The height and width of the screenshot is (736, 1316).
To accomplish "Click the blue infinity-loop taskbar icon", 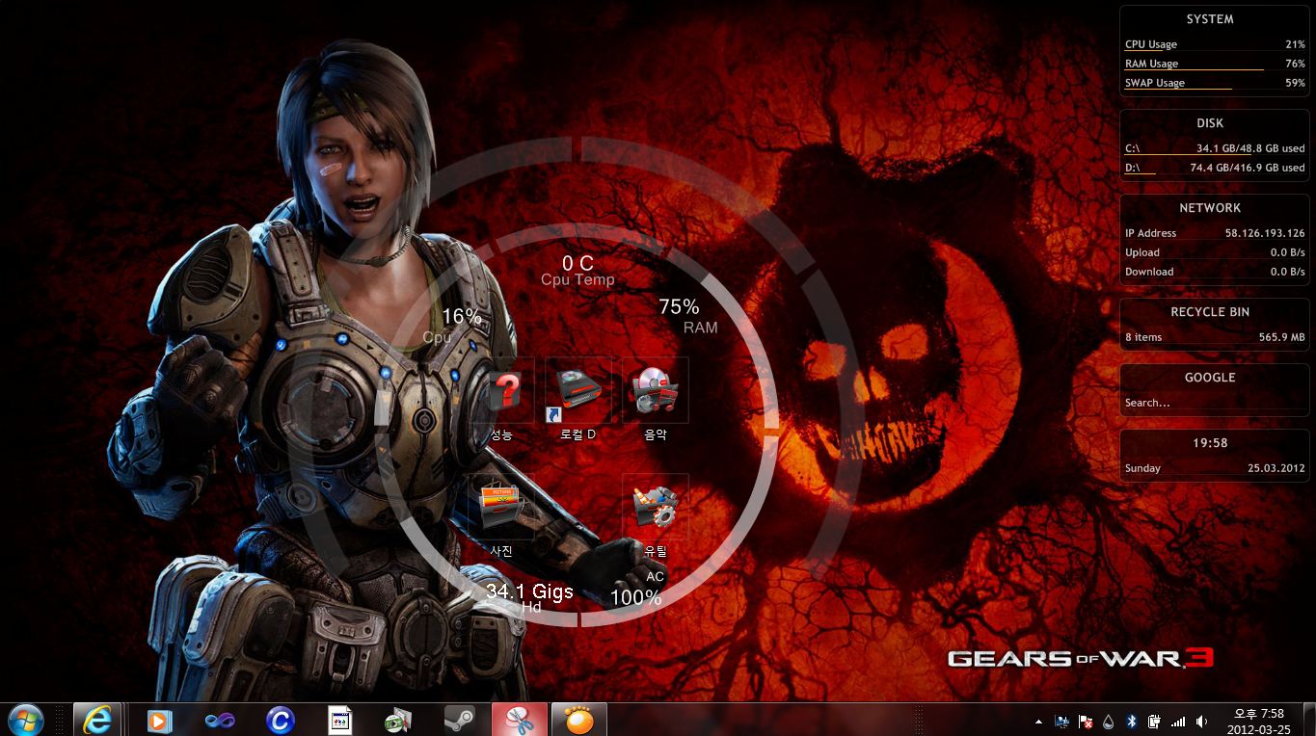I will tap(220, 721).
